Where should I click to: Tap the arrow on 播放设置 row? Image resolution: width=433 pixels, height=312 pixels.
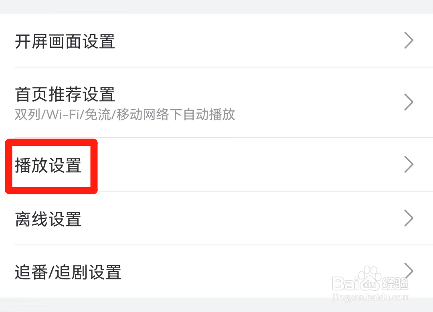[409, 164]
